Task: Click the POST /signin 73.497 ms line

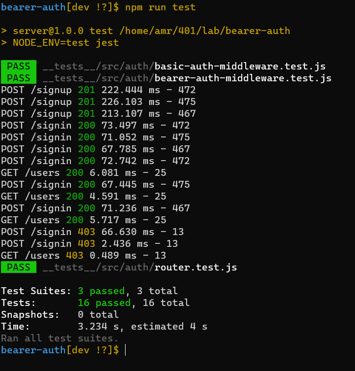Action: pyautogui.click(x=96, y=126)
